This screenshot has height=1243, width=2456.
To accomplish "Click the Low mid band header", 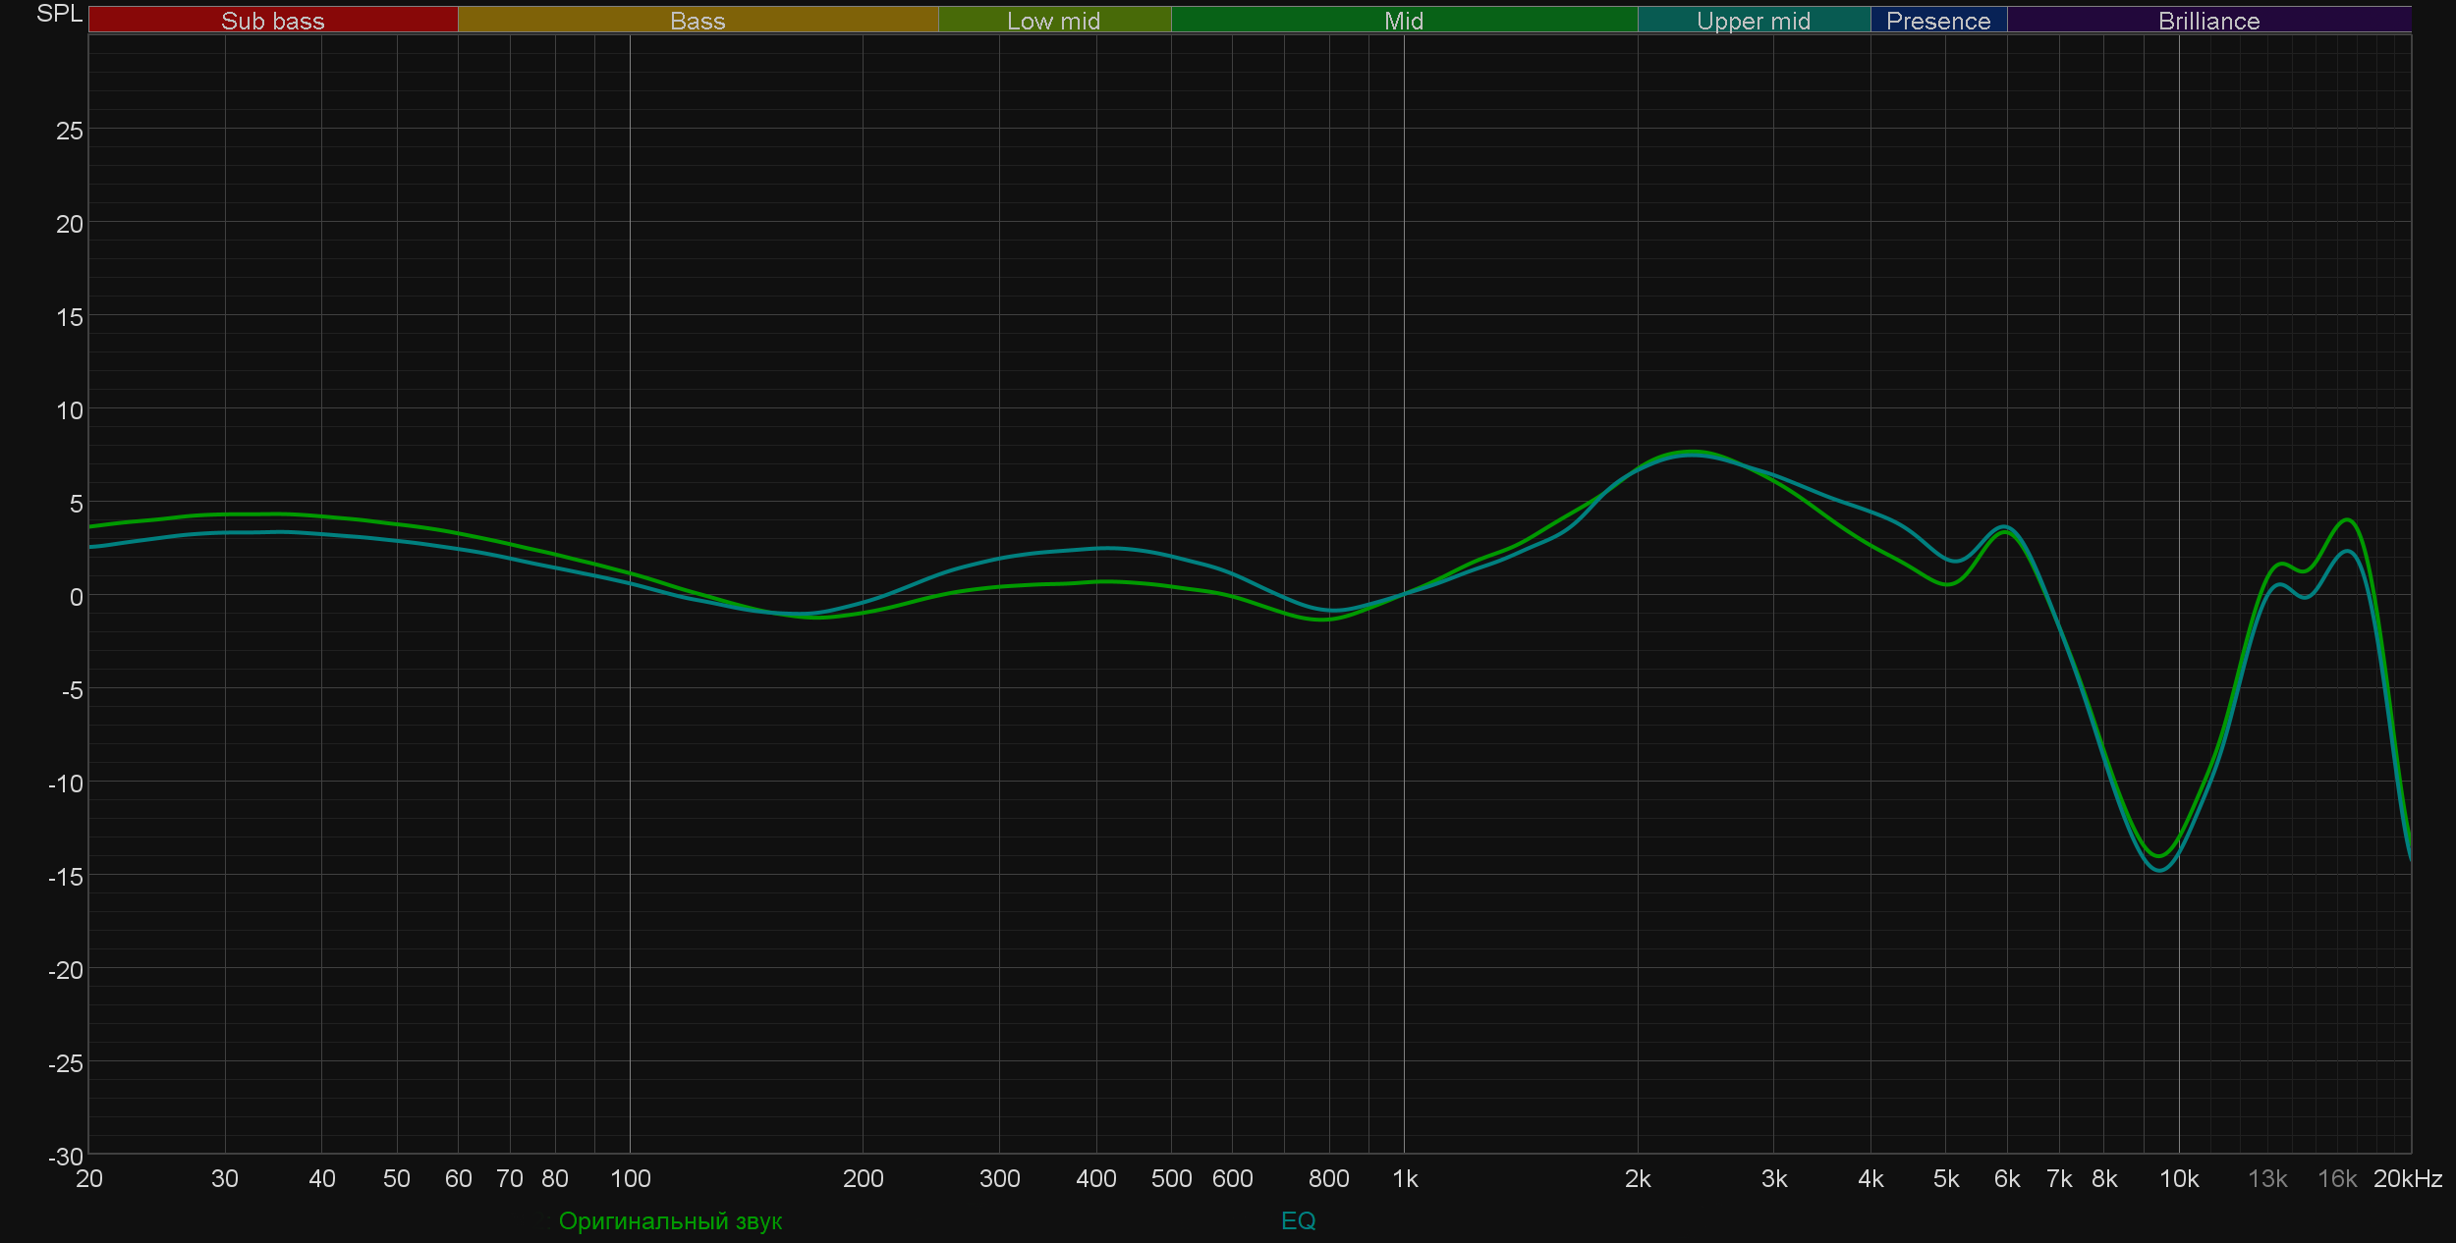I will click(1053, 20).
